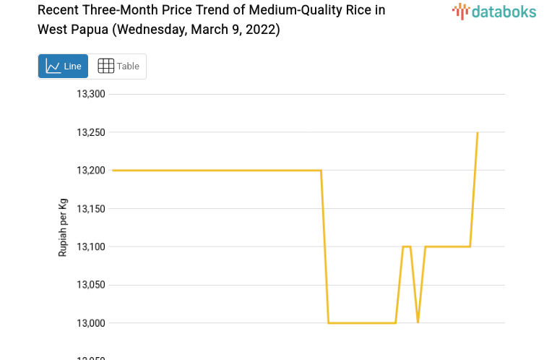Click the short 13,100 bump before the dip
Screen dimensions: 544x360
[x=407, y=247]
